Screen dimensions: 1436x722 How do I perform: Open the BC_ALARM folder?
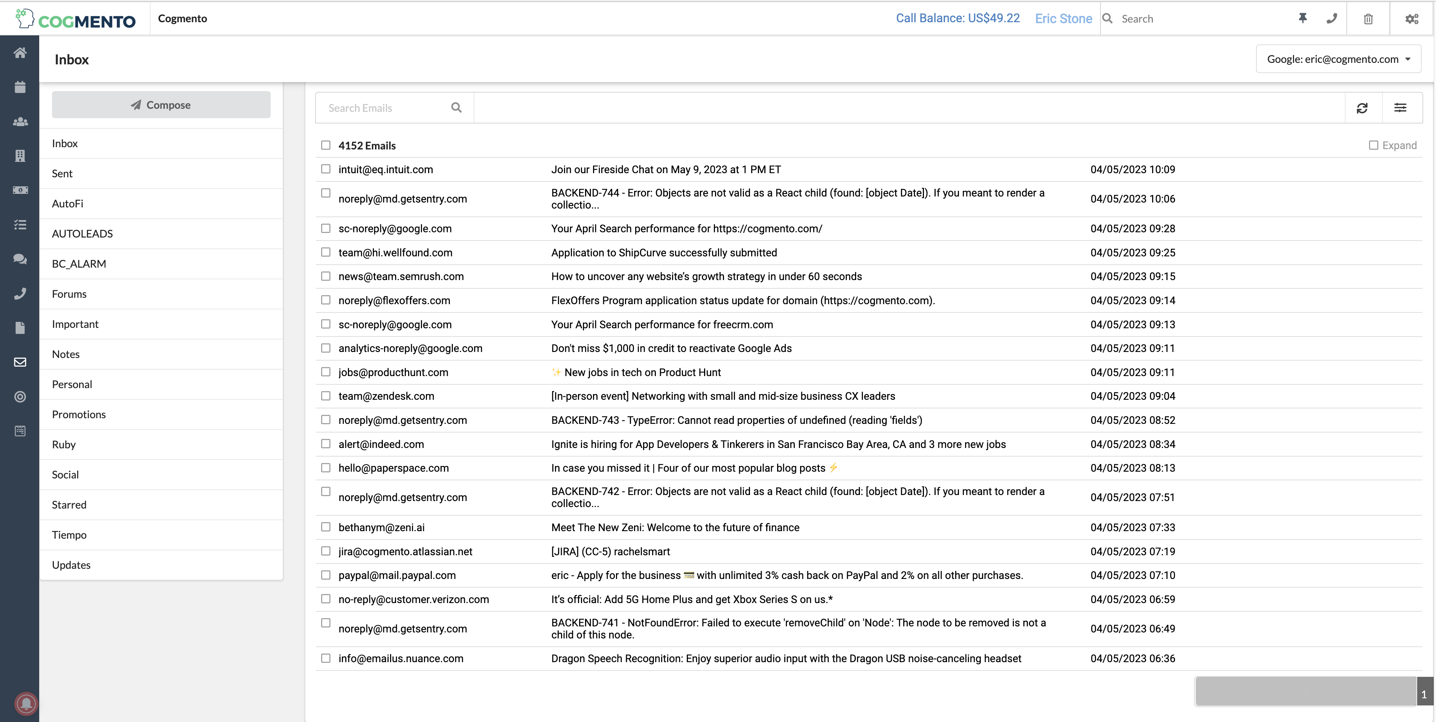(x=161, y=264)
